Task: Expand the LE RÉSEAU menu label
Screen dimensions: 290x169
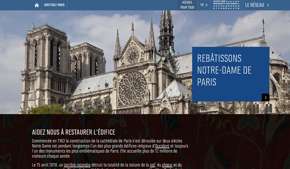Action: point(255,5)
